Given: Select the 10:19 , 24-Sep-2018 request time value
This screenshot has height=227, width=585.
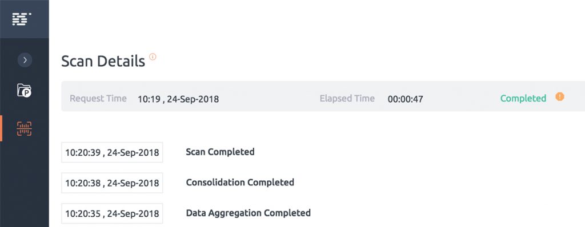Looking at the screenshot, I should 178,99.
